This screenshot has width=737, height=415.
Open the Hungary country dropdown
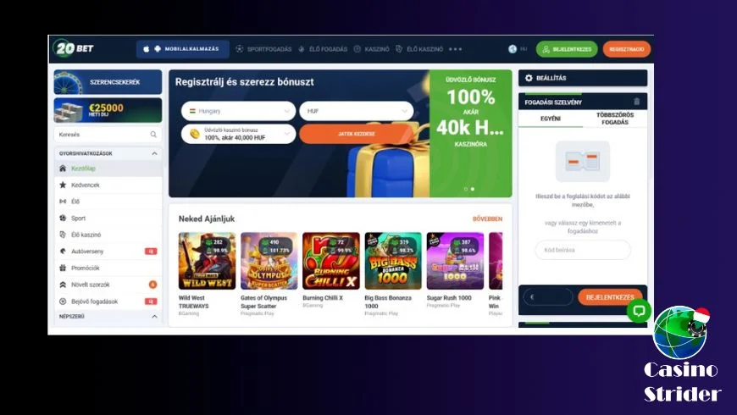[x=238, y=112]
